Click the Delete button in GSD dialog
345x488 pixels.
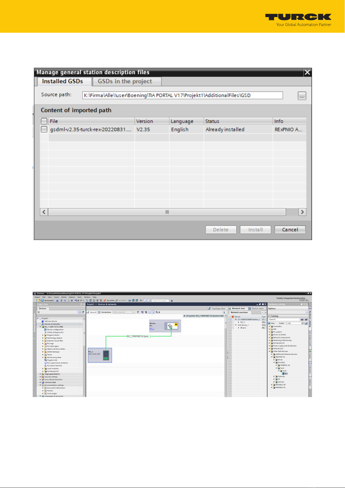click(x=221, y=230)
